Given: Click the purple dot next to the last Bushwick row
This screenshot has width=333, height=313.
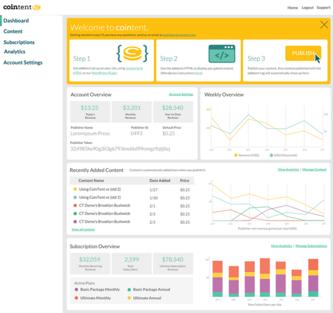Looking at the screenshot, I should [x=75, y=222].
